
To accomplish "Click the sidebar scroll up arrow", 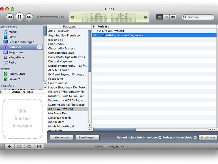I will [x=45, y=83].
